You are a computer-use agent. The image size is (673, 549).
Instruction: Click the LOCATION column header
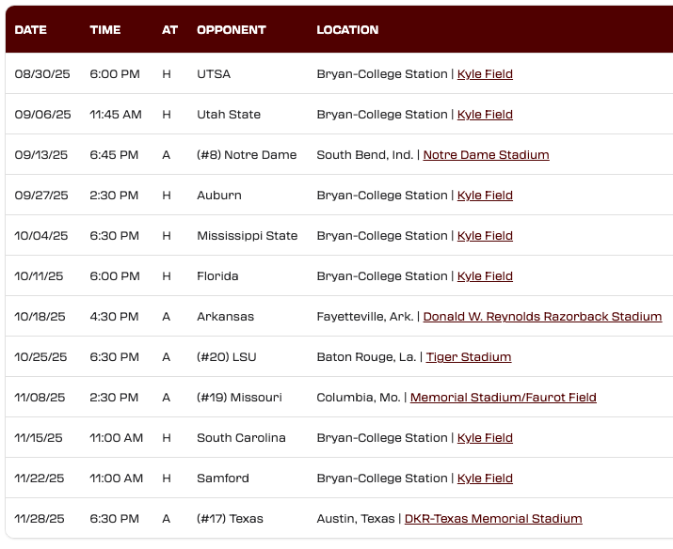(x=347, y=29)
